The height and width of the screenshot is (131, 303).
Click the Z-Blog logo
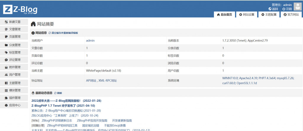pyautogui.click(x=20, y=9)
